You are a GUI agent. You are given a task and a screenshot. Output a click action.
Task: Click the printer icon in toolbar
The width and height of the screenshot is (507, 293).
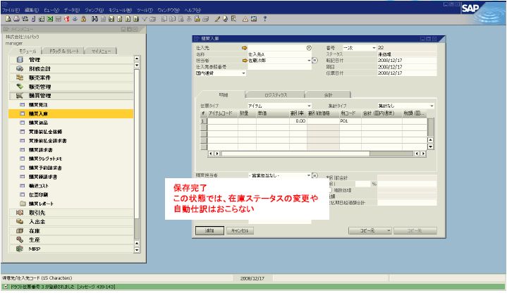pos(16,19)
